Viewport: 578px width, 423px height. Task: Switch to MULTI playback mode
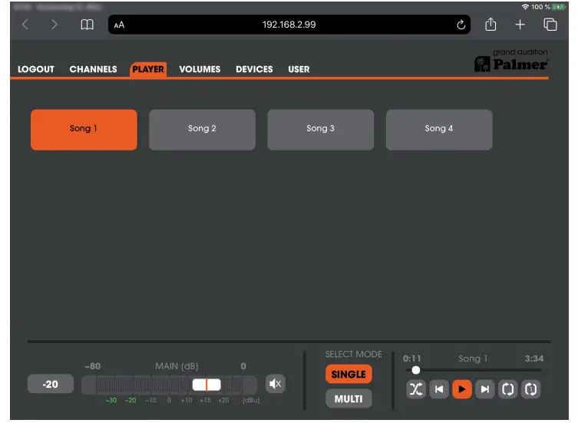348,399
